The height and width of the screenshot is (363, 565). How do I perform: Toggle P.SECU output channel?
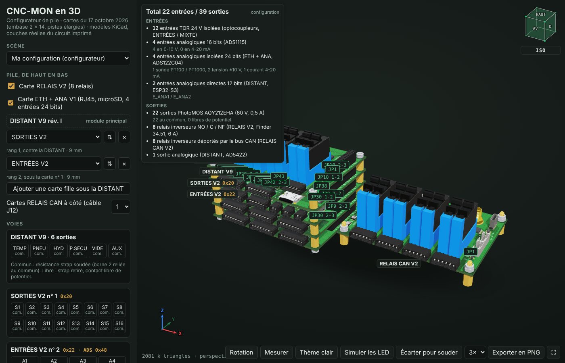point(78,250)
